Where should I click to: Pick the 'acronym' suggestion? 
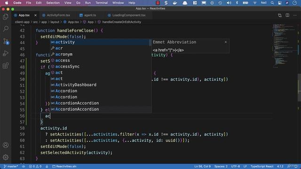click(x=100, y=54)
